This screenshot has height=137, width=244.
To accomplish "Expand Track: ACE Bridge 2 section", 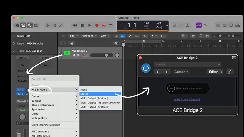I will pos(14,51).
